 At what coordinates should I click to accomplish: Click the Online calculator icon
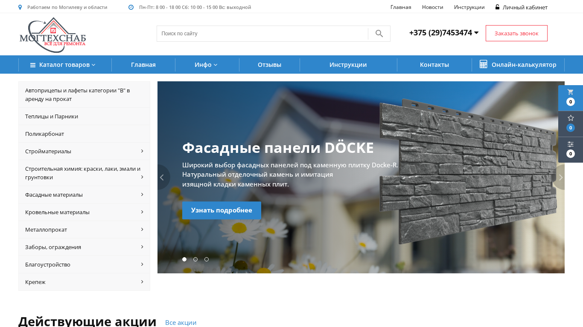483,64
